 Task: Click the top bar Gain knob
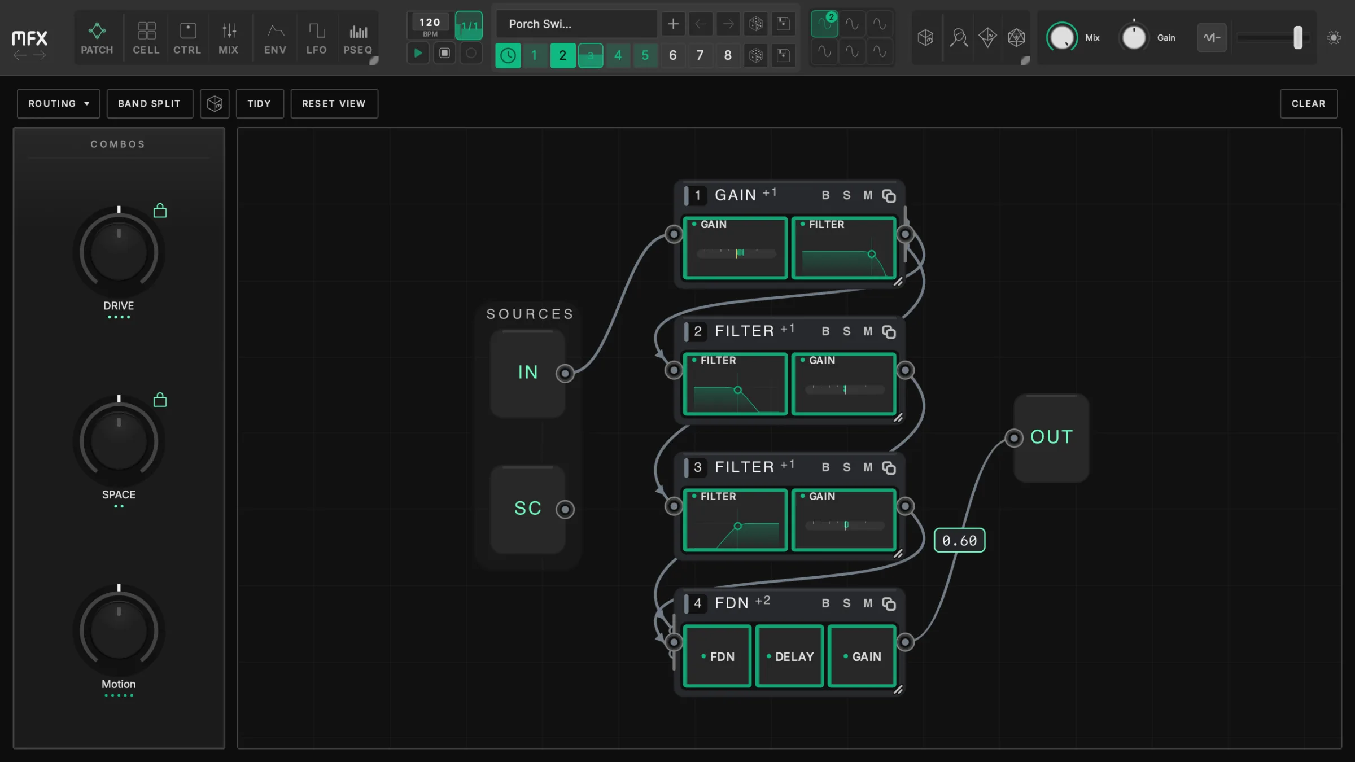[1134, 38]
